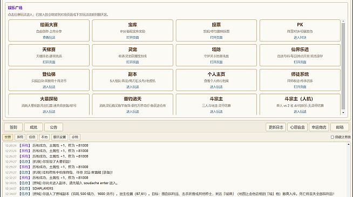Click the 12:26:27 system chat message
Screen dimensions: 353x197
tap(46, 156)
